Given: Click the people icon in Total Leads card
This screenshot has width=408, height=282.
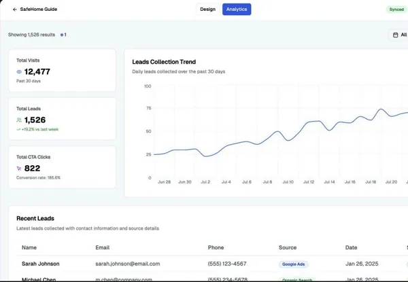Looking at the screenshot, I should (x=19, y=120).
